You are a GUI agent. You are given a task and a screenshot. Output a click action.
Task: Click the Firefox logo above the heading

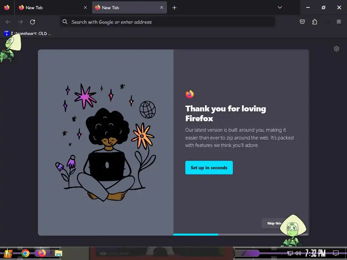tap(190, 94)
